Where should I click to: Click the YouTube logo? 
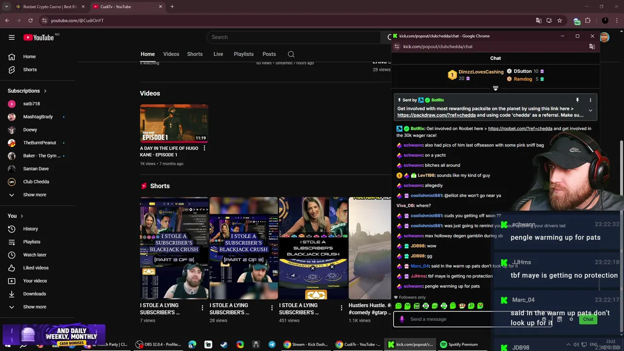pyautogui.click(x=39, y=38)
